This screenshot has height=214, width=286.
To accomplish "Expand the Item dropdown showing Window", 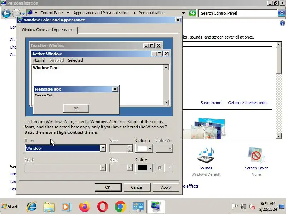I will (103, 148).
